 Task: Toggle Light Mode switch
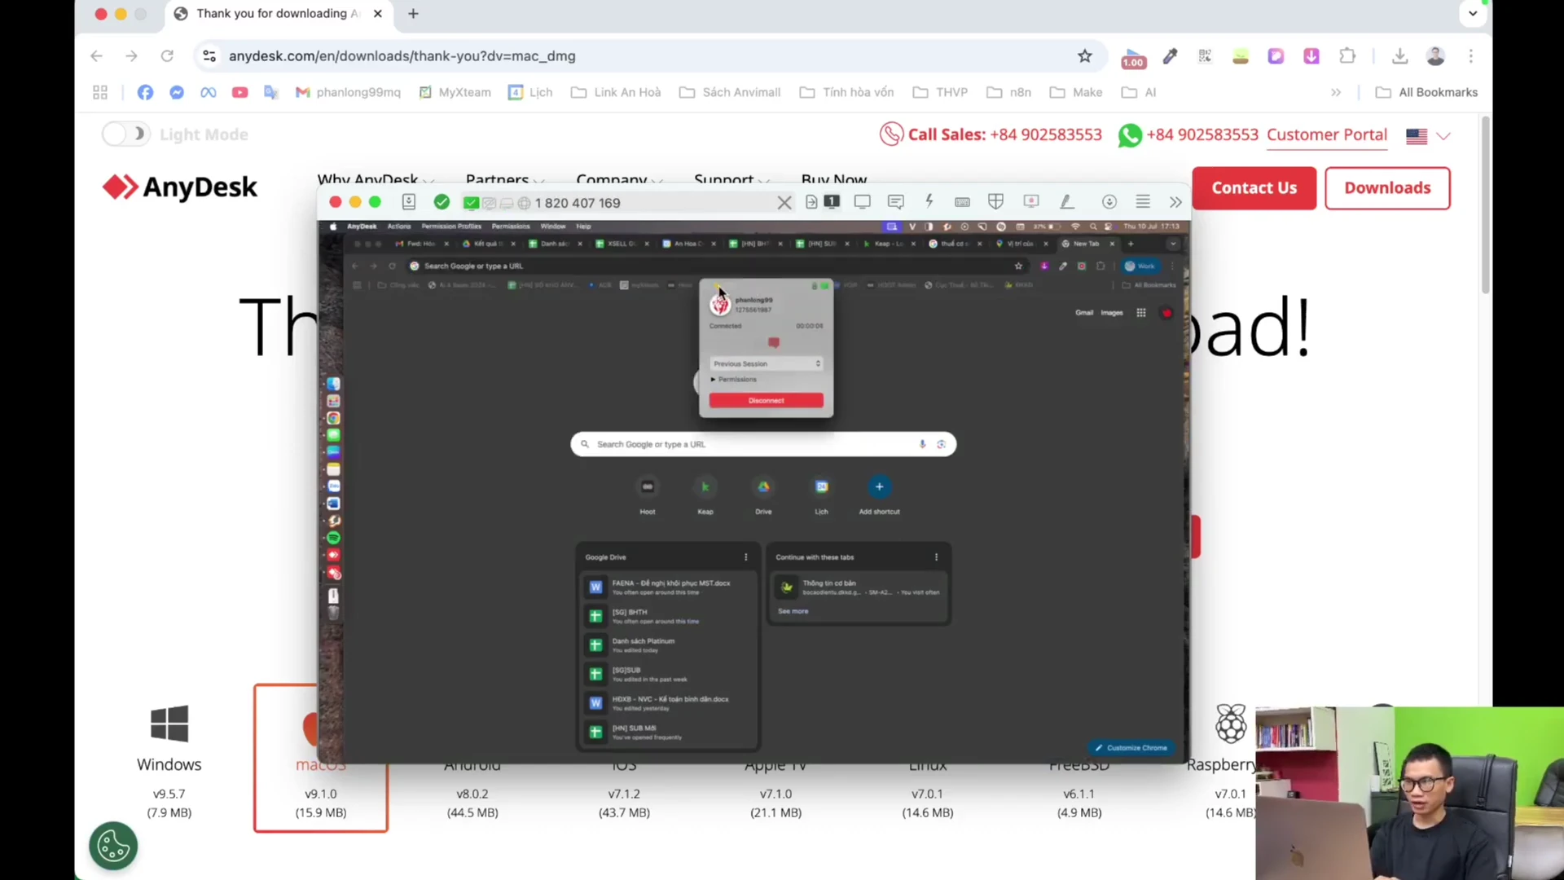125,134
